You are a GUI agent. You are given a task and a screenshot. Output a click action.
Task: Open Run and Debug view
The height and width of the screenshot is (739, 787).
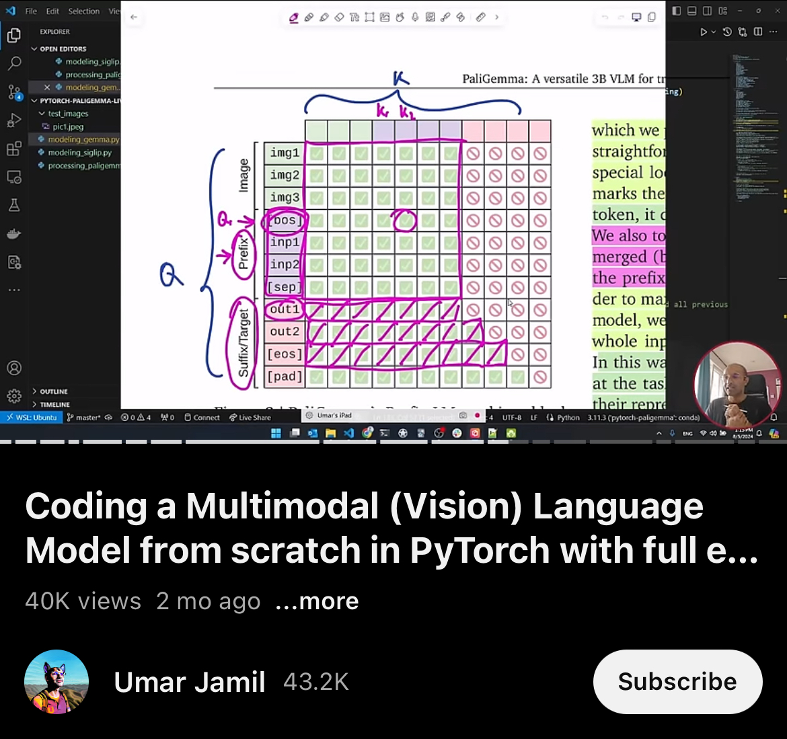coord(14,121)
